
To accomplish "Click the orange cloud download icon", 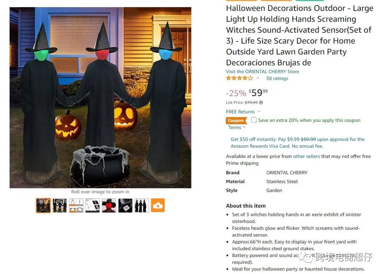I will tap(158, 205).
